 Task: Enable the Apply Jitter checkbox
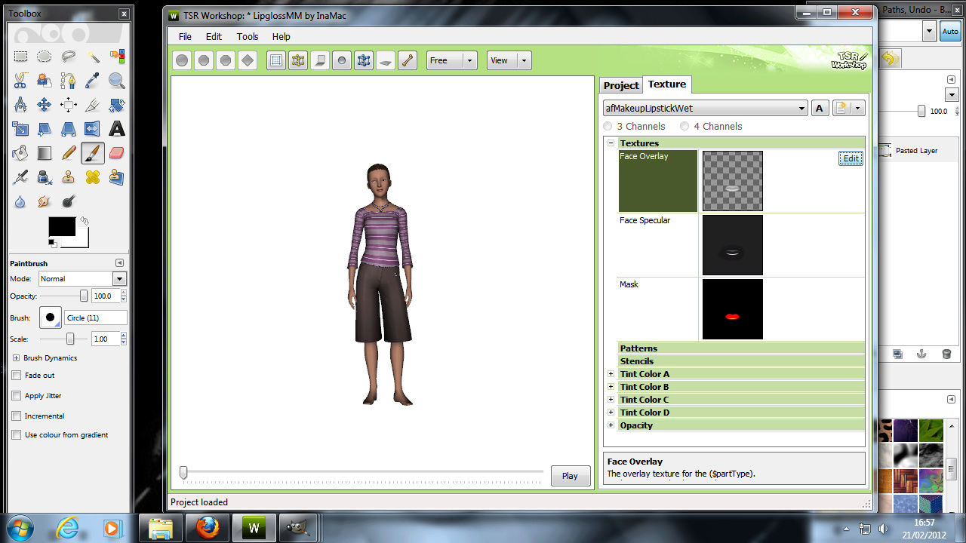click(17, 395)
